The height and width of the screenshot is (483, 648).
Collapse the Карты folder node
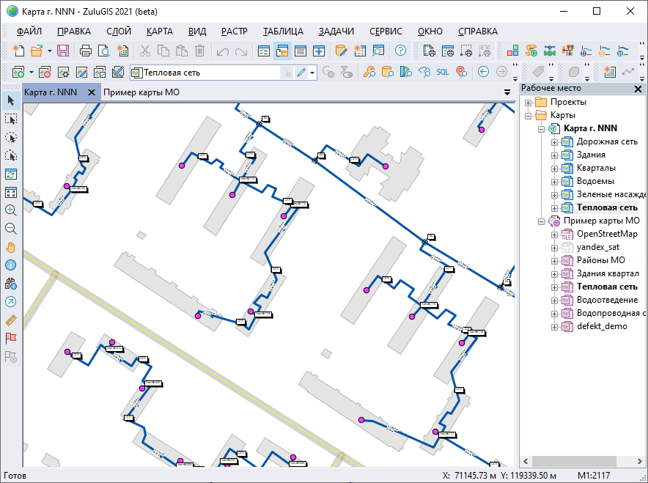[528, 116]
